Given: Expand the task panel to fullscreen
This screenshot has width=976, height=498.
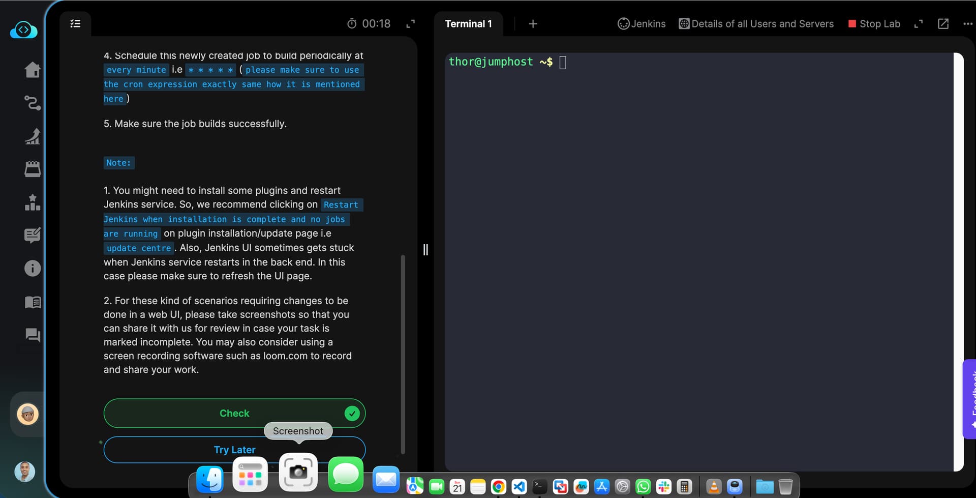Looking at the screenshot, I should click(x=410, y=23).
